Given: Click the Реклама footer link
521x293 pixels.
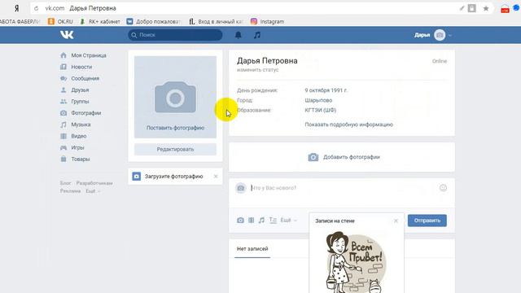Looking at the screenshot, I should [70, 191].
